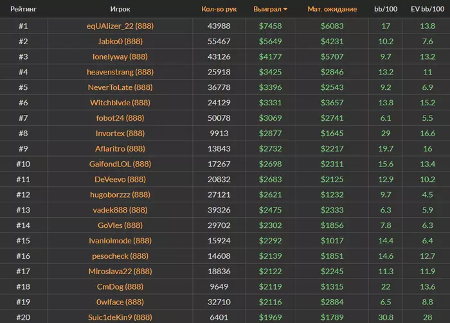Click the EV bb/100 column header
The image size is (450, 323).
click(x=428, y=9)
